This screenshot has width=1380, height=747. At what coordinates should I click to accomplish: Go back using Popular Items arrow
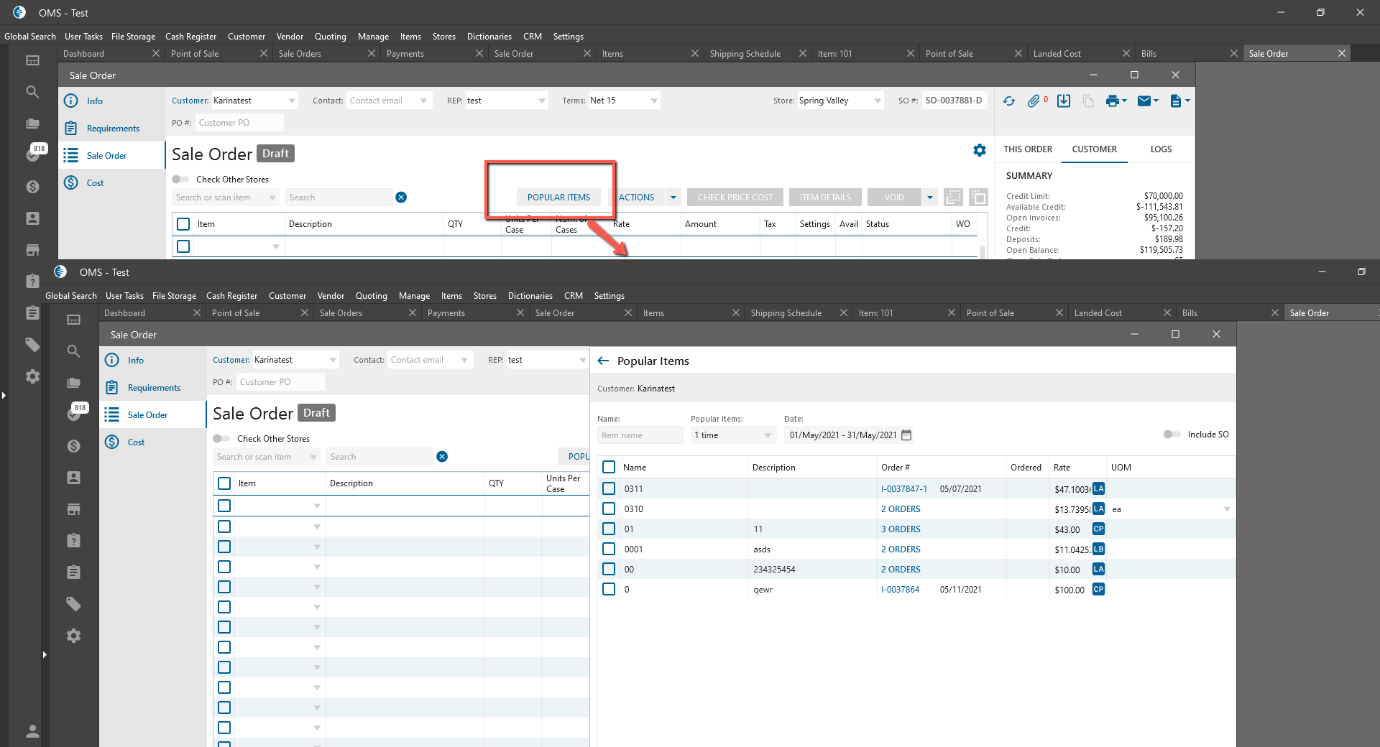coord(603,361)
